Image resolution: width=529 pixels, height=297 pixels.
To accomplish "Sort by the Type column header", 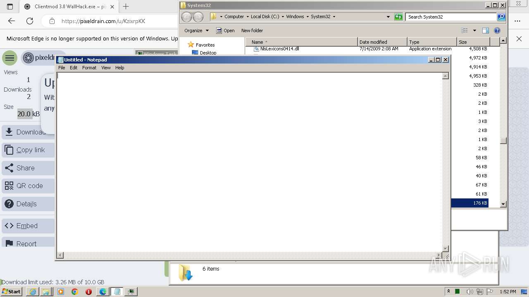I will (432, 42).
